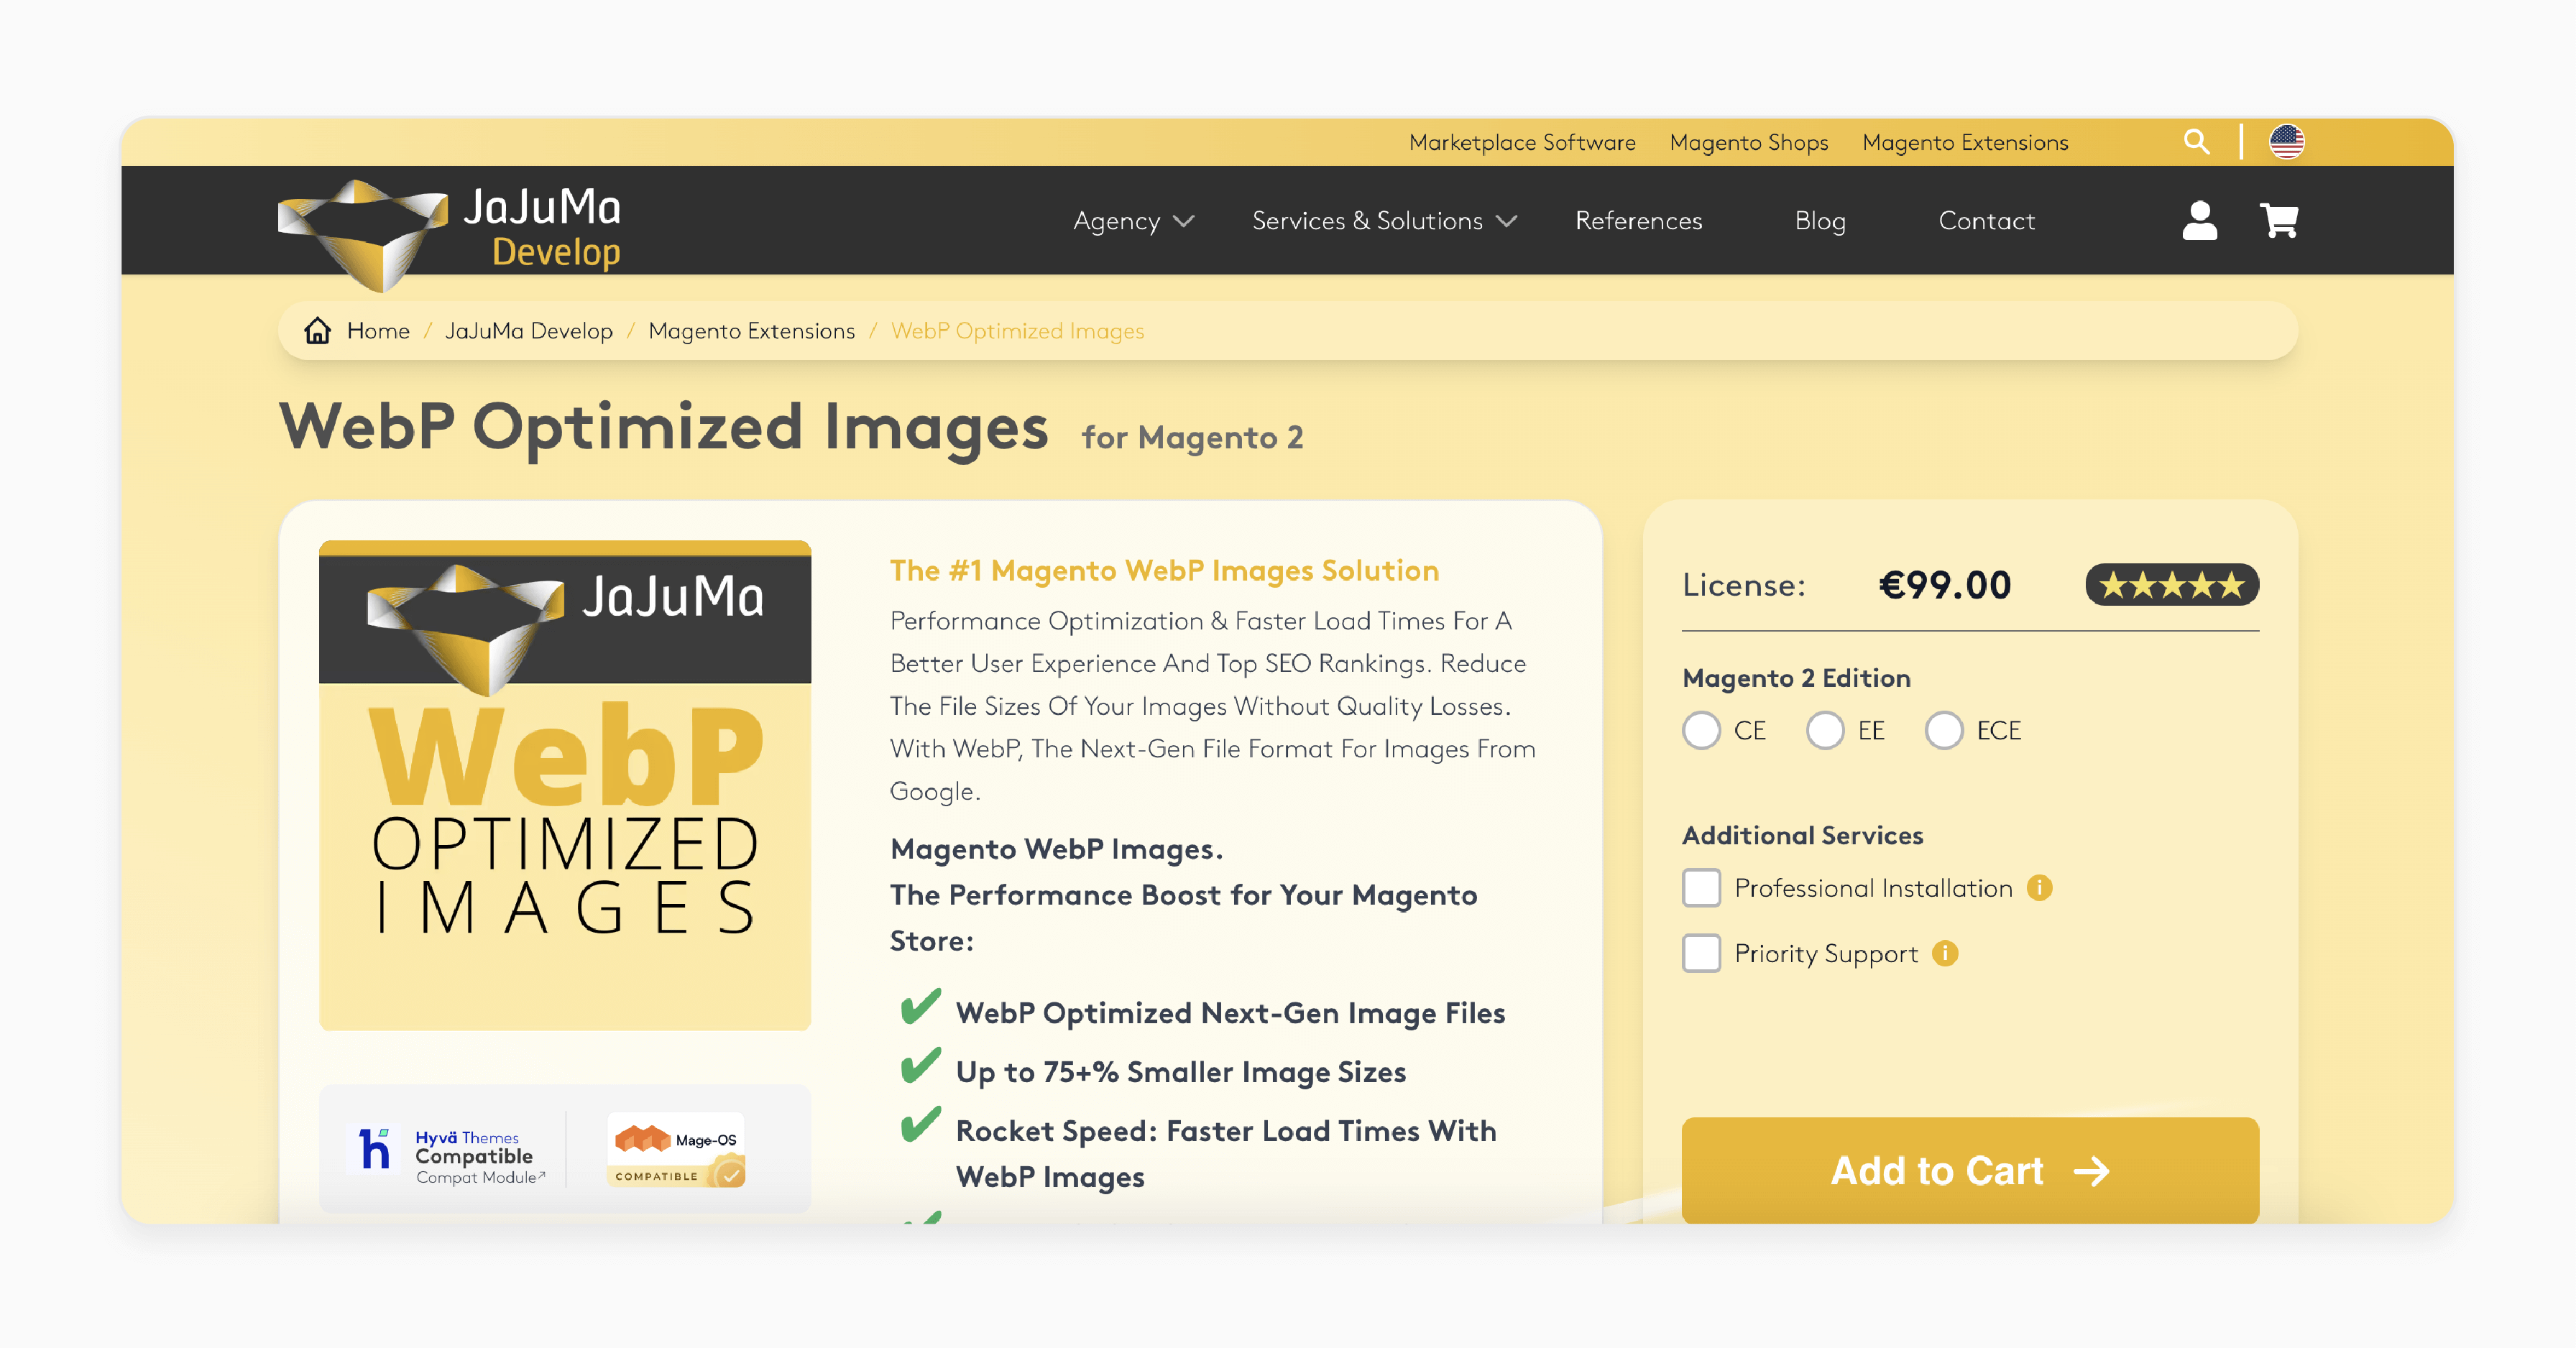Select the ECE edition radio button
The height and width of the screenshot is (1348, 2576).
(x=1944, y=730)
